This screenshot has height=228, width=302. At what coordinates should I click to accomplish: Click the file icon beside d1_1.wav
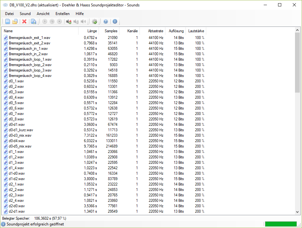(6, 152)
